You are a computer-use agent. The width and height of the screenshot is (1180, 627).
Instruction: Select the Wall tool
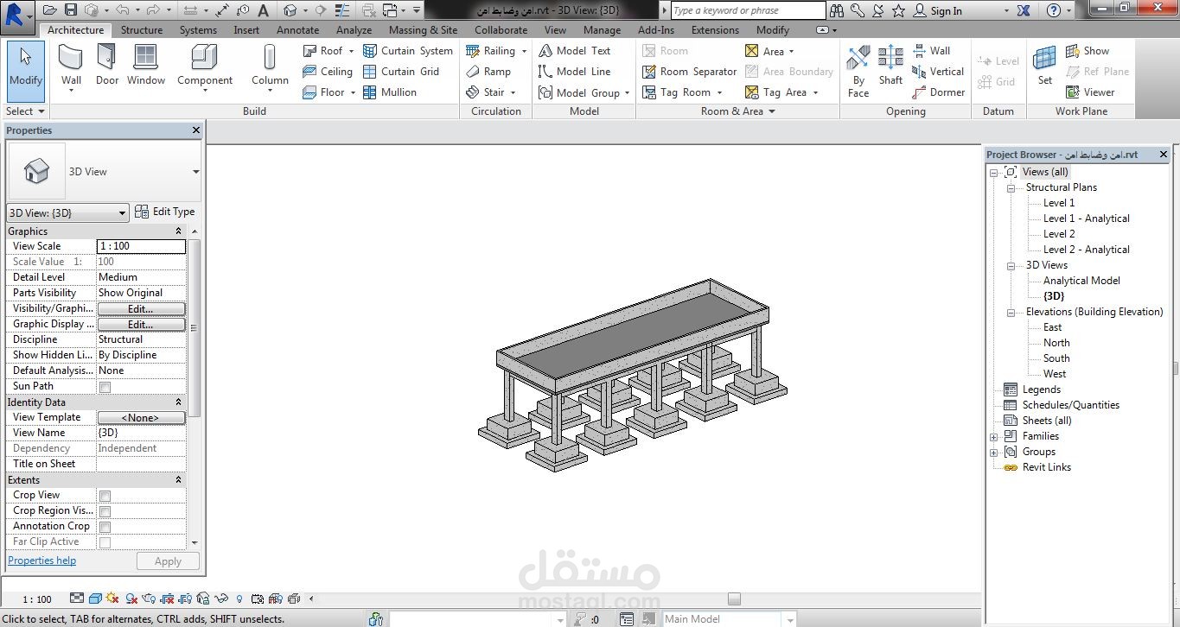[x=71, y=66]
